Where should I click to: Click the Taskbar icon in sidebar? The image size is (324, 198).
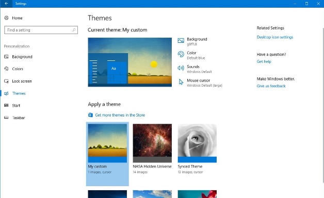[x=6, y=118]
